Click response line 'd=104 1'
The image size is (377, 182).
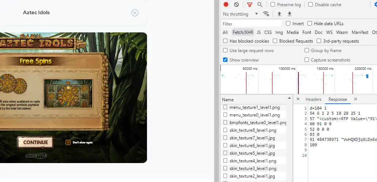(x=318, y=108)
